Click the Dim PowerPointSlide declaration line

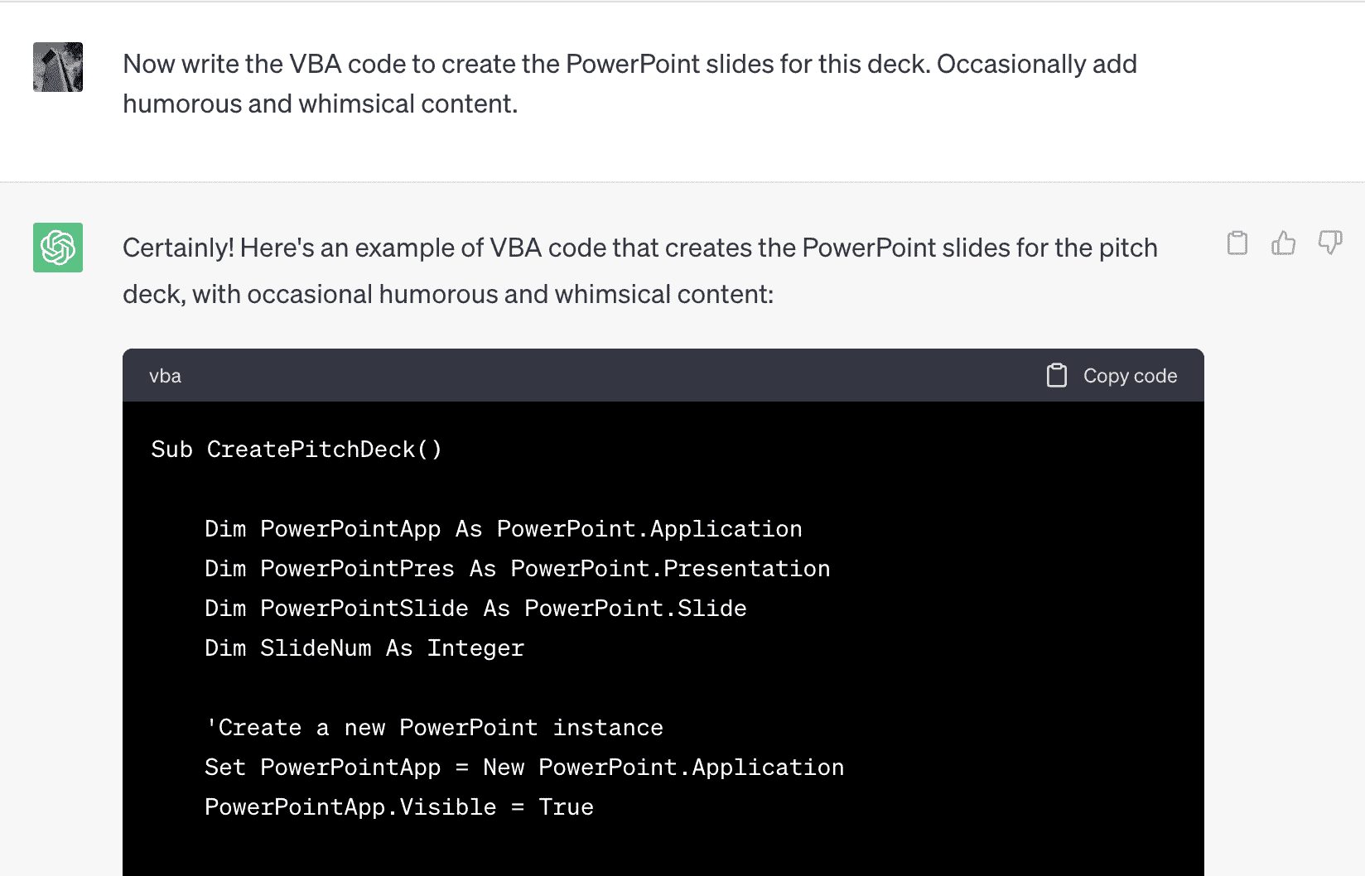475,609
